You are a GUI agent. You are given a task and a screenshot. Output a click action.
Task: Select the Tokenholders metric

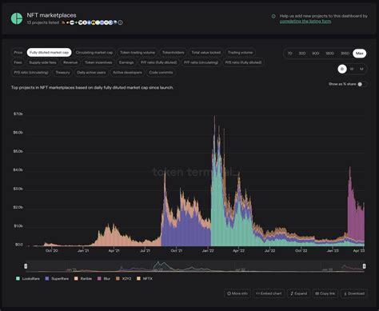(x=174, y=53)
